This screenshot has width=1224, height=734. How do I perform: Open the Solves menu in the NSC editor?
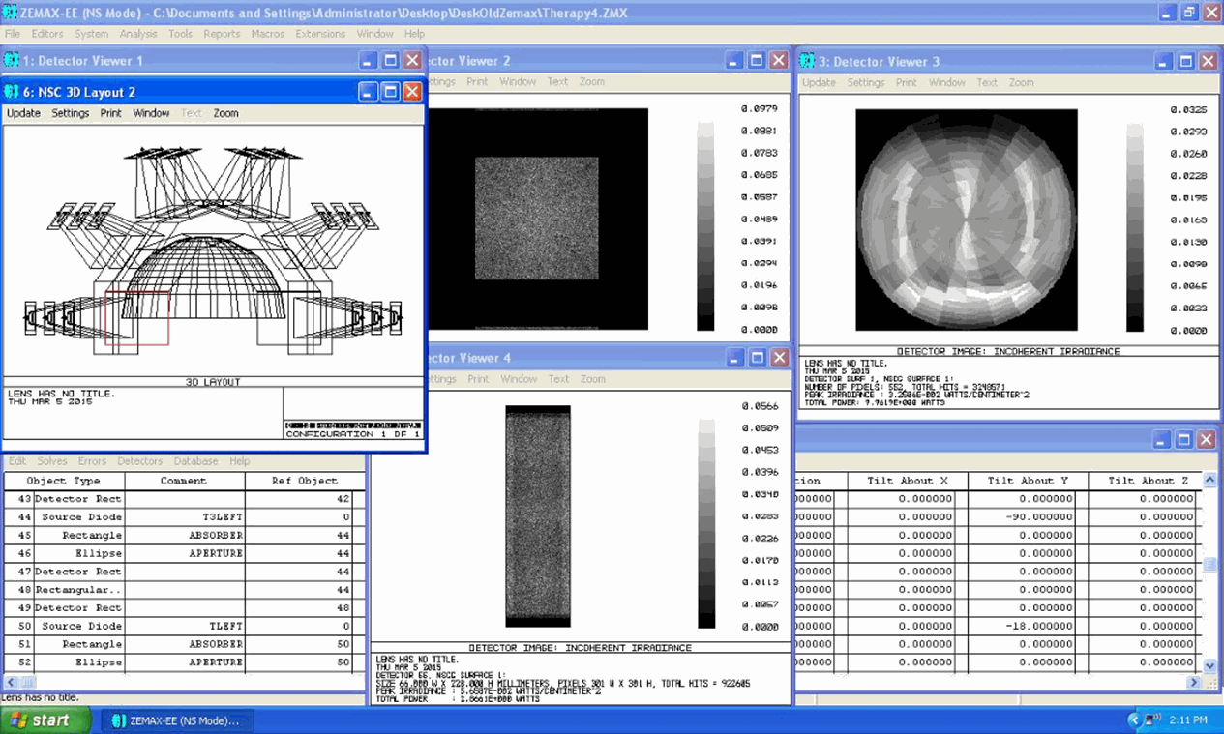coord(53,461)
